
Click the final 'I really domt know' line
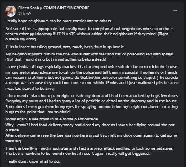coord(32,161)
